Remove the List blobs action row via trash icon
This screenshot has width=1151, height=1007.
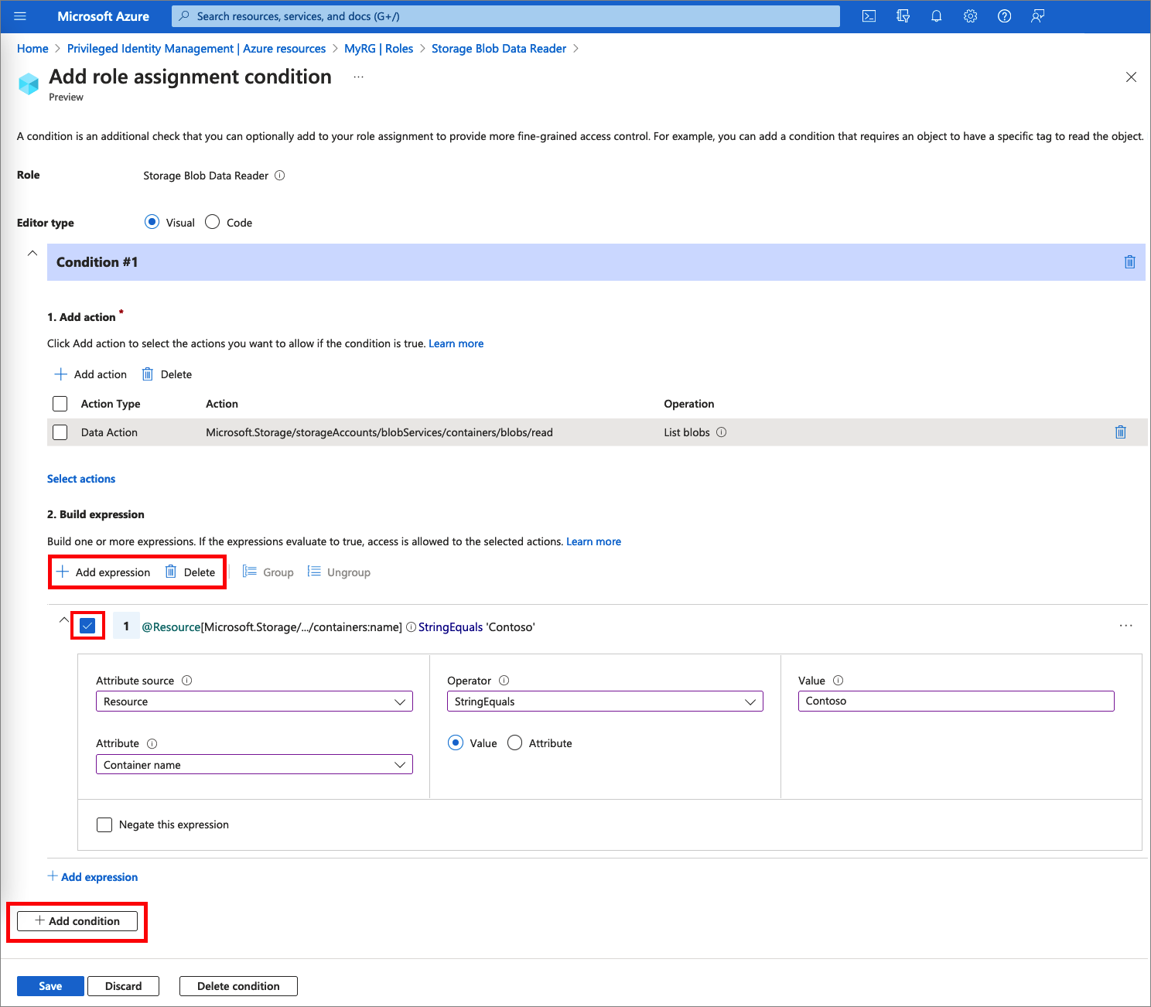click(x=1120, y=432)
